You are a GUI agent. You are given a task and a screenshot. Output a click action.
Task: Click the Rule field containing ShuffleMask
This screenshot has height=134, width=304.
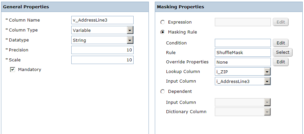pyautogui.click(x=243, y=52)
